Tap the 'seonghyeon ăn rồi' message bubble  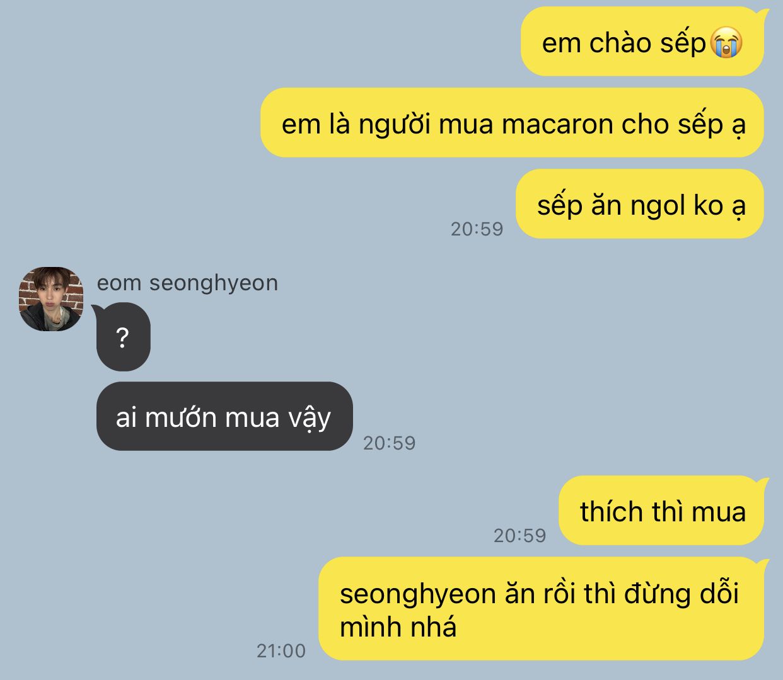pyautogui.click(x=541, y=609)
